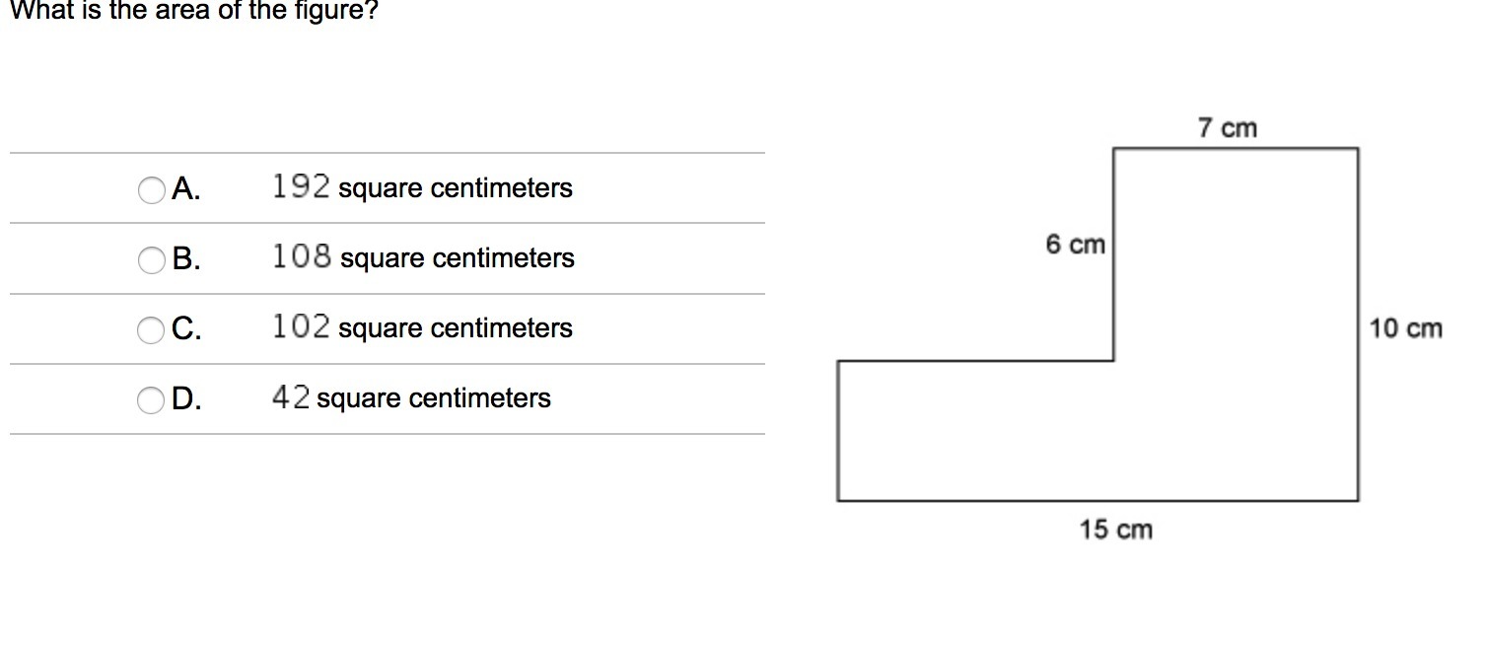
Task: Click inside the lower-left part of figure
Action: coord(976,431)
